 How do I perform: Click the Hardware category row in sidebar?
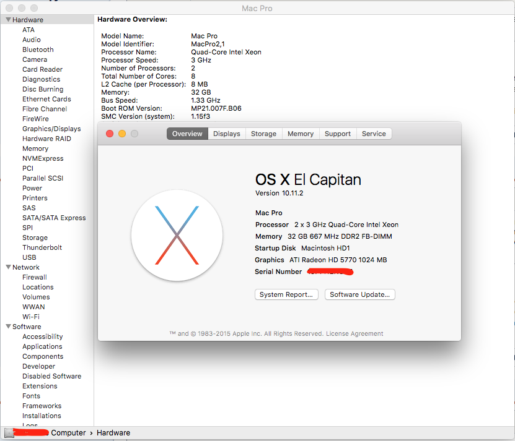pos(47,20)
